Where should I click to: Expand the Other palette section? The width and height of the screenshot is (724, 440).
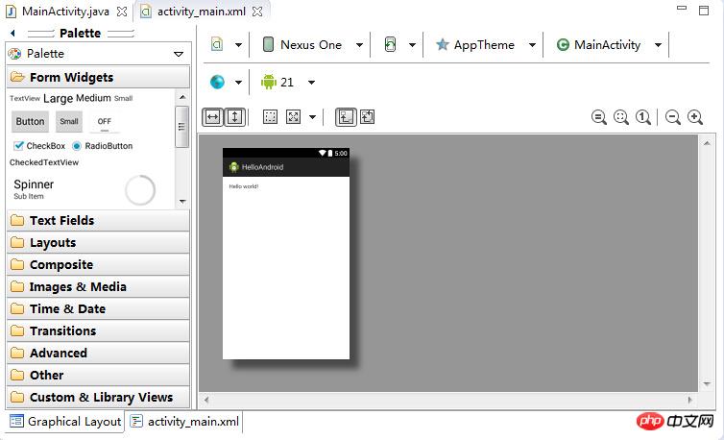click(98, 376)
